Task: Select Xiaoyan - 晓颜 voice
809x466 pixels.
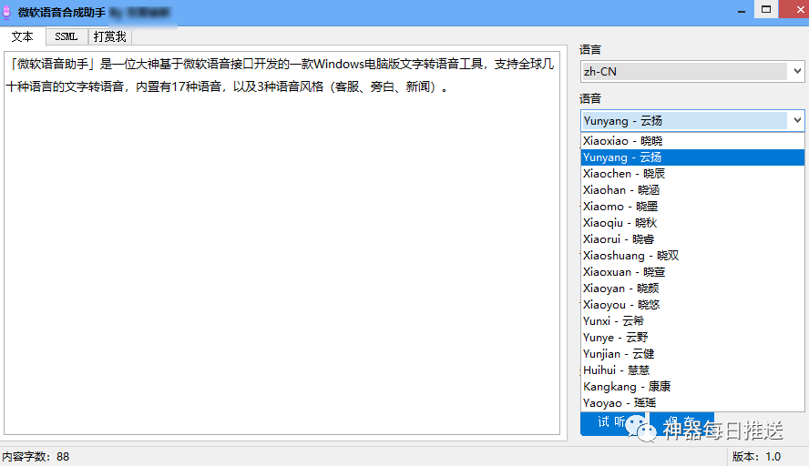Action: (692, 289)
